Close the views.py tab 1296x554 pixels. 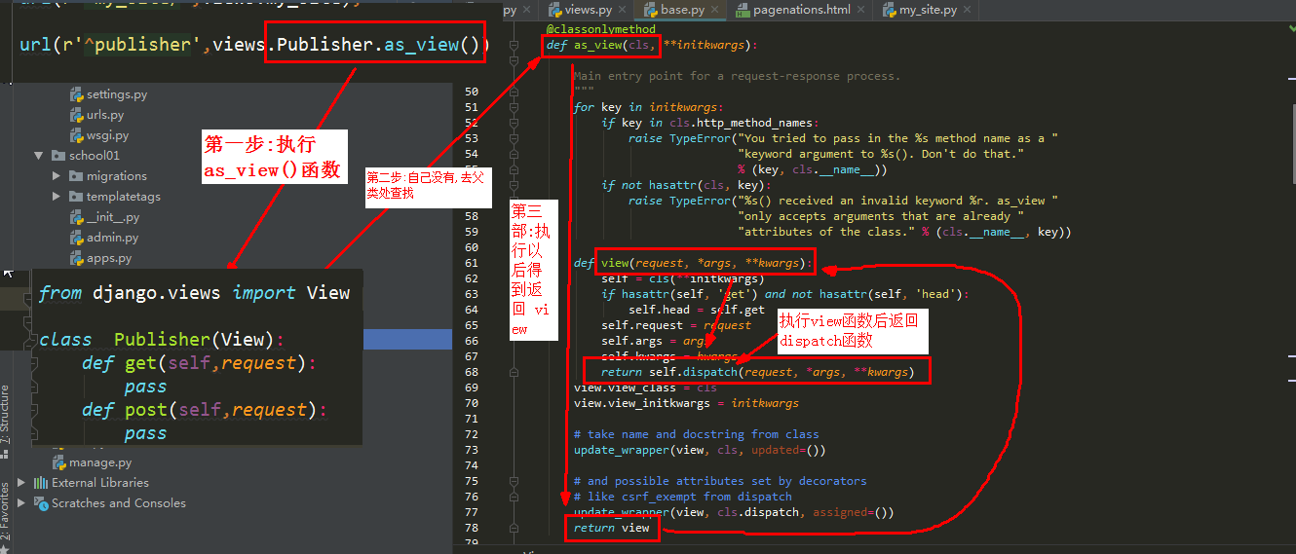click(x=622, y=10)
